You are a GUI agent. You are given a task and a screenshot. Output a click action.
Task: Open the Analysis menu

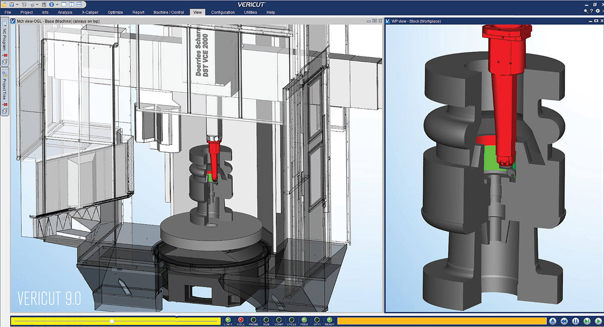point(65,12)
